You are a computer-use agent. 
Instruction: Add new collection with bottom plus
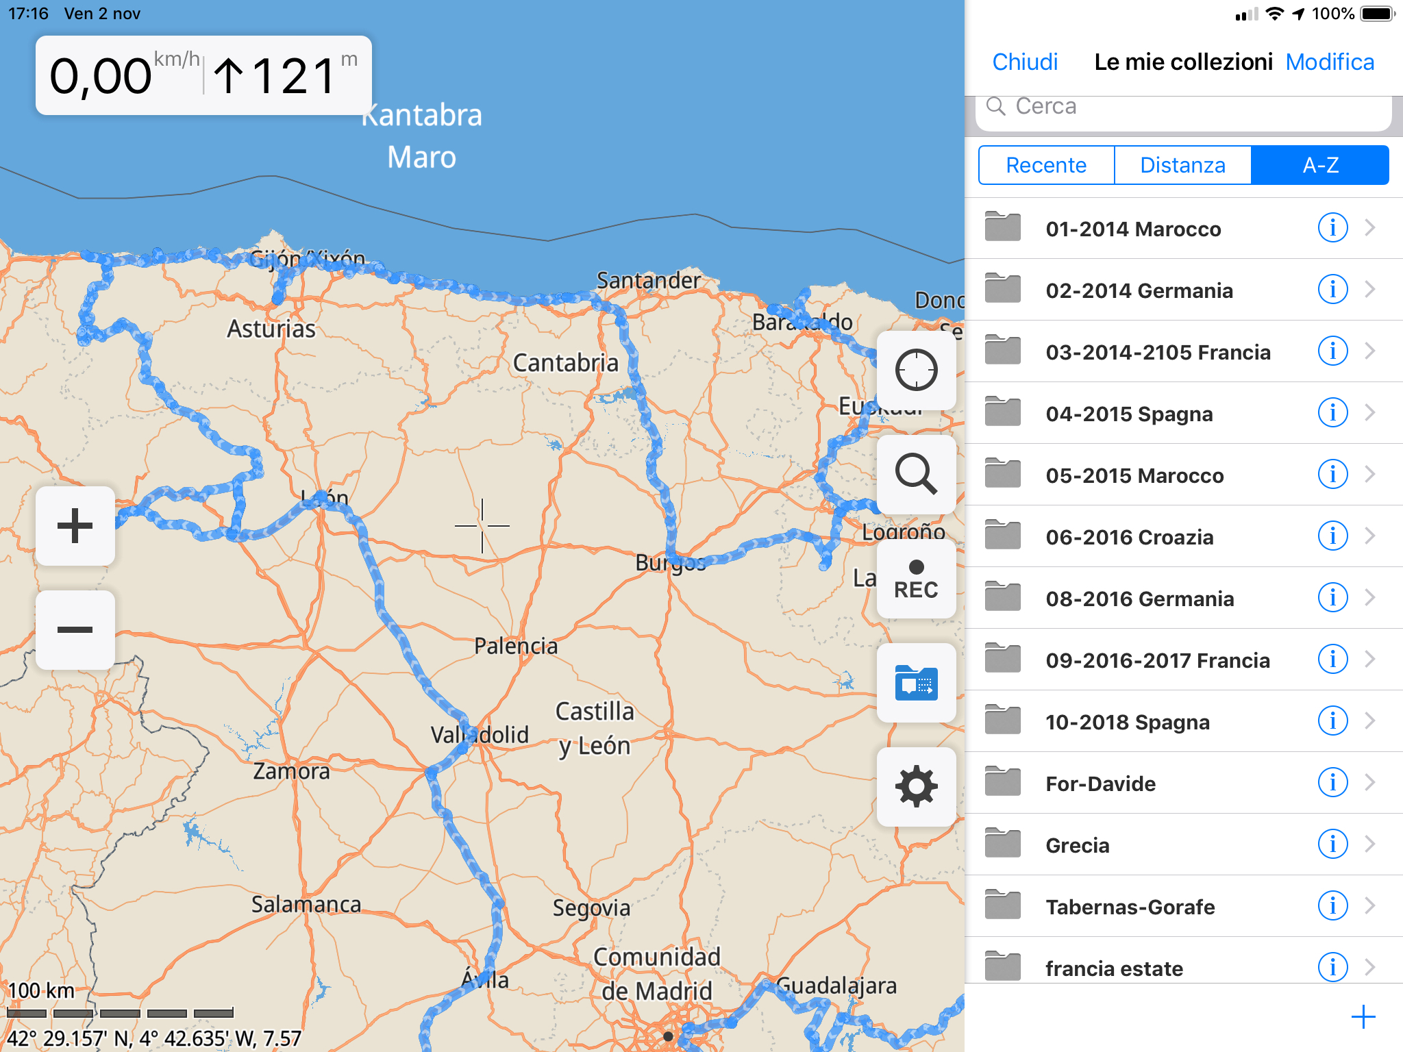(x=1363, y=1017)
